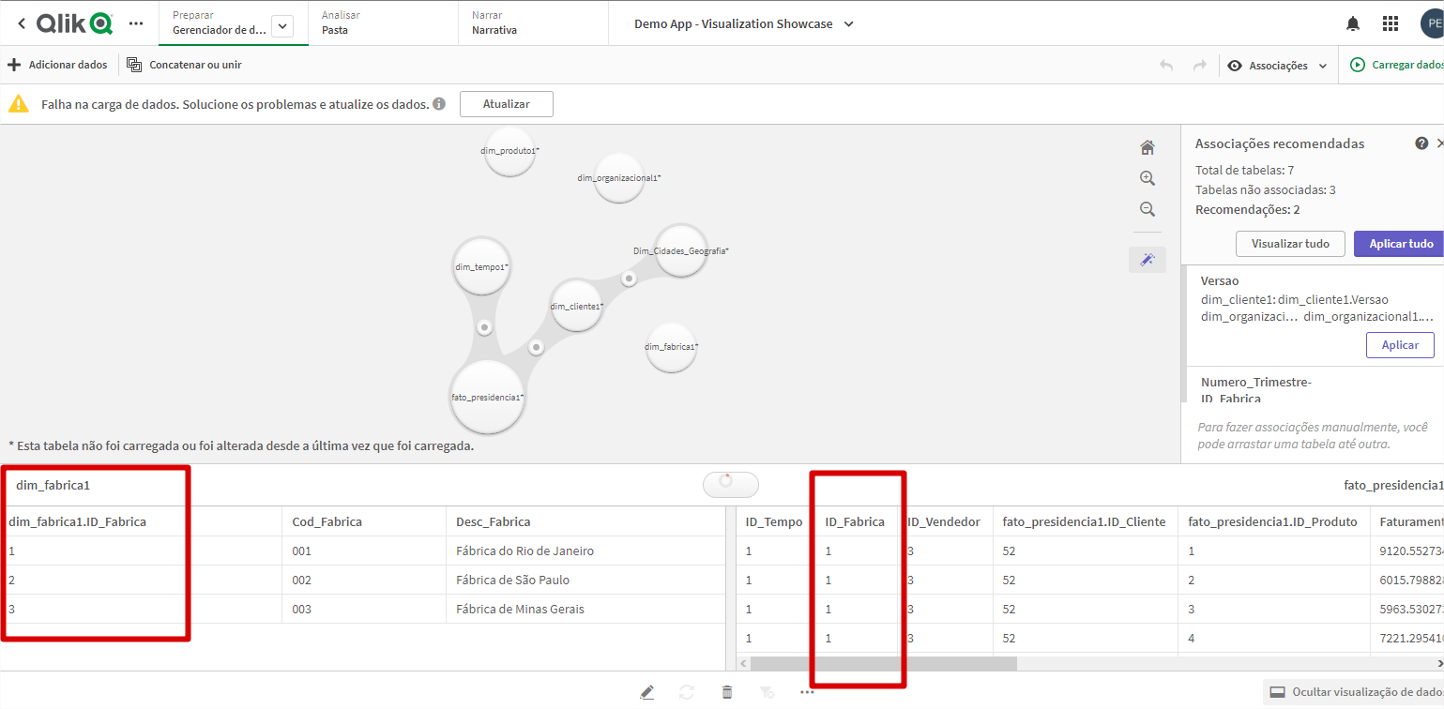This screenshot has width=1444, height=709.
Task: Open the Associações view dropdown
Action: (x=1277, y=65)
